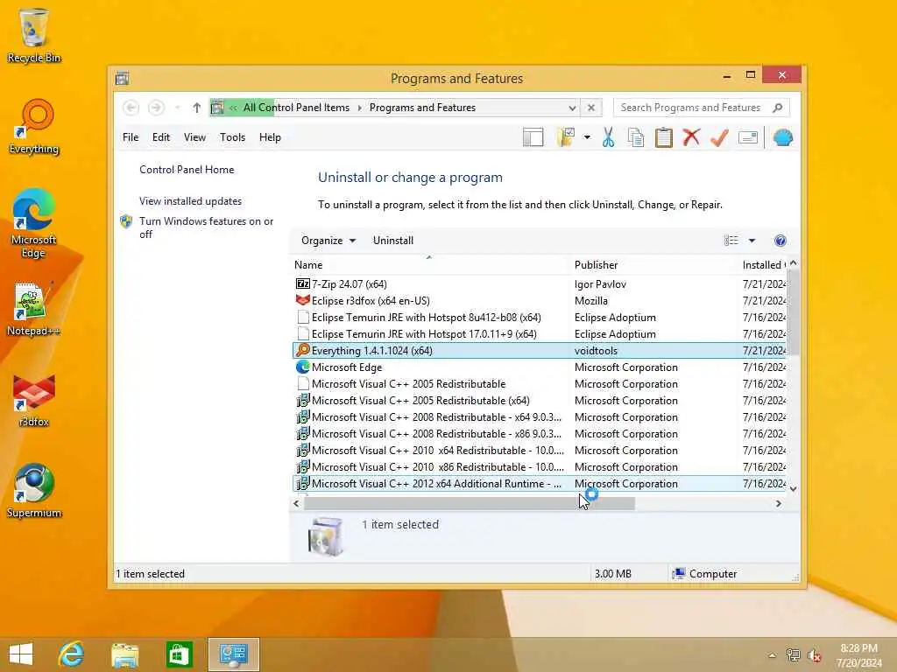Click the blue Help question mark icon
This screenshot has height=672, width=897.
pyautogui.click(x=780, y=241)
